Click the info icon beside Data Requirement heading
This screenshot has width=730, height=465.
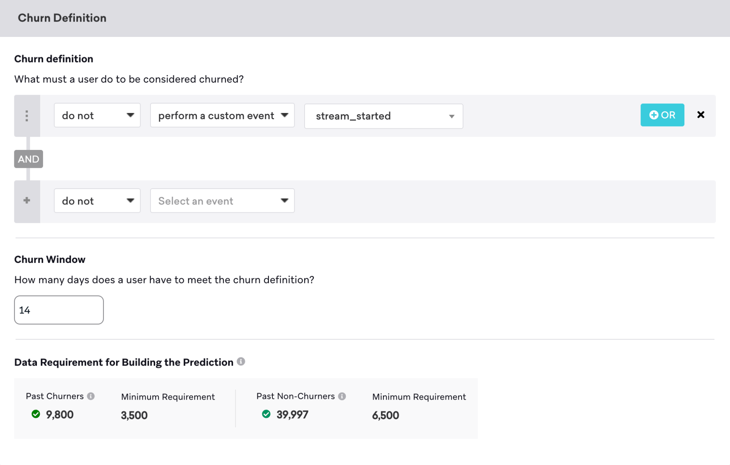click(x=241, y=362)
